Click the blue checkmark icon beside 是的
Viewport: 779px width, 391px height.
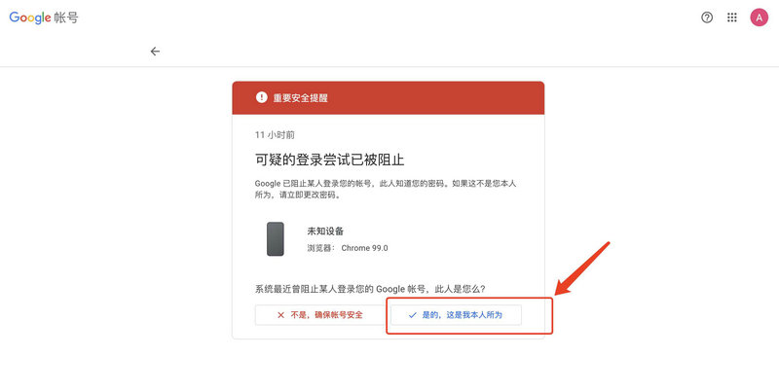coord(412,315)
